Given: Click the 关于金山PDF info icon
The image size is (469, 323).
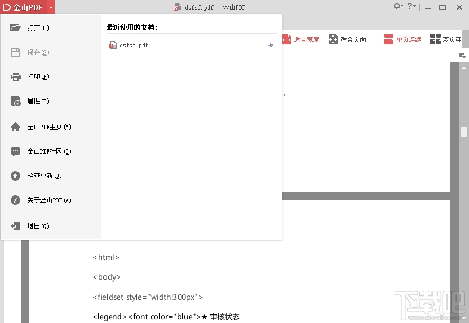Looking at the screenshot, I should pos(14,200).
